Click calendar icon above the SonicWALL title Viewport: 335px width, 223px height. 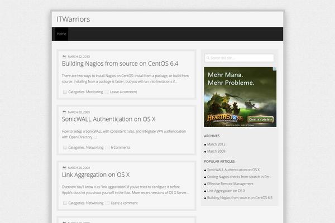(64, 112)
